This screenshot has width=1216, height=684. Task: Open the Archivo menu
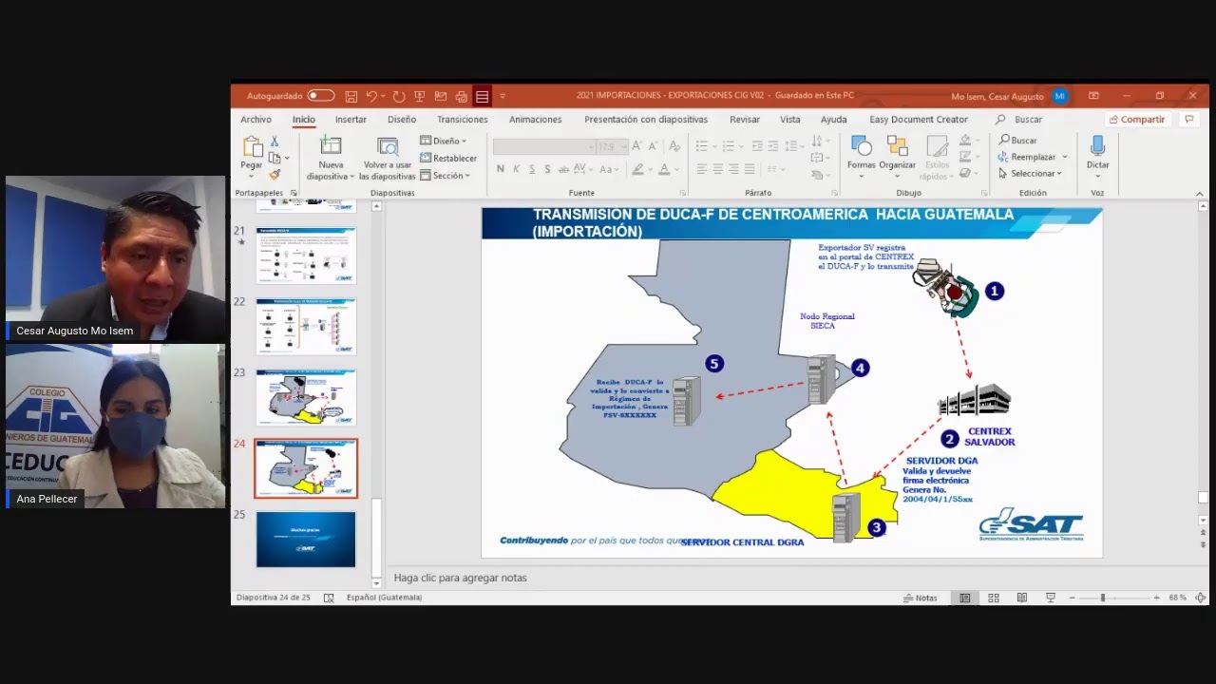click(256, 120)
